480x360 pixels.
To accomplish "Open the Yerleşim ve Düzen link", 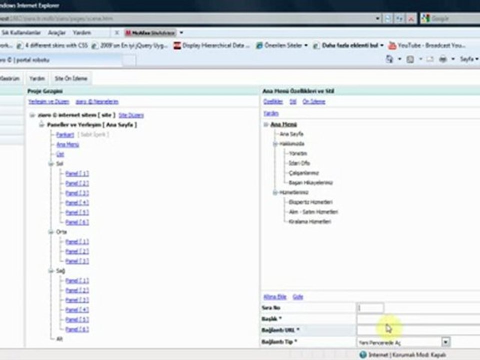I will [x=48, y=101].
